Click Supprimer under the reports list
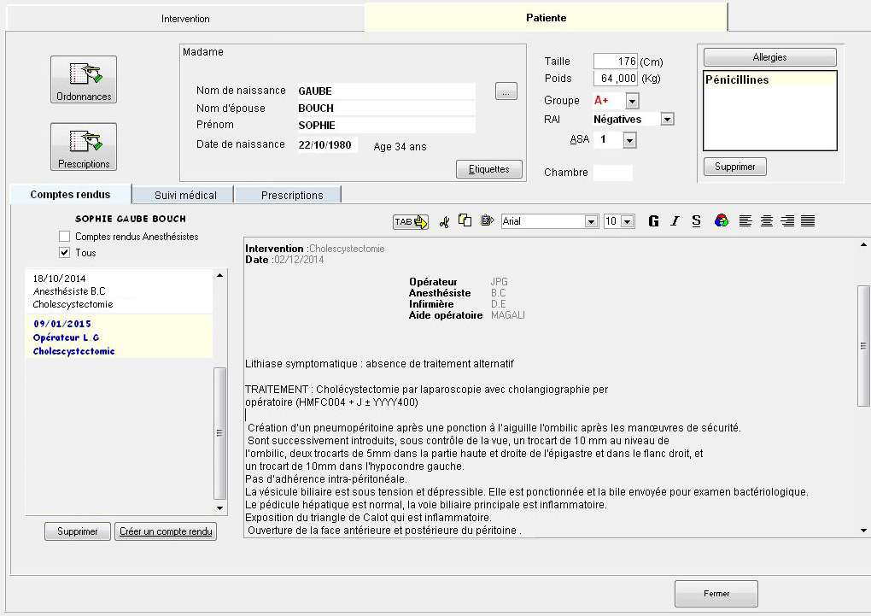The height and width of the screenshot is (616, 871). pyautogui.click(x=77, y=531)
